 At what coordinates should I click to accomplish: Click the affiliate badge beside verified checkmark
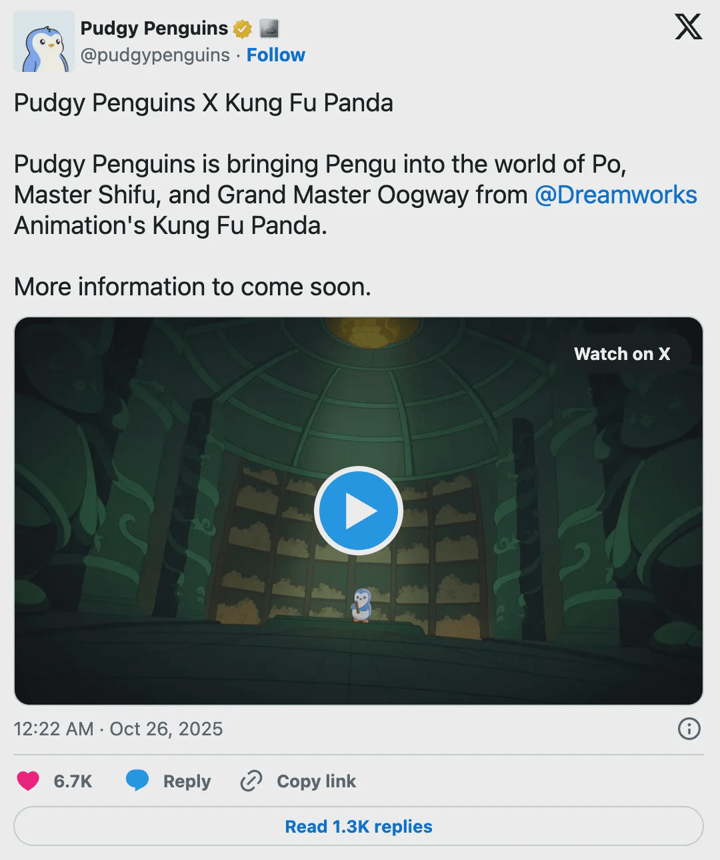tap(269, 29)
